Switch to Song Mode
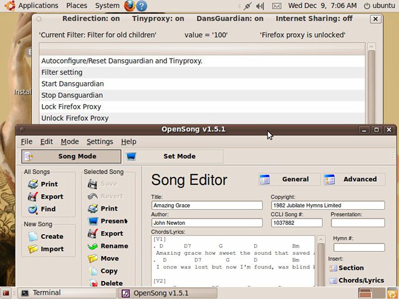Image resolution: width=399 pixels, height=299 pixels. 71,156
